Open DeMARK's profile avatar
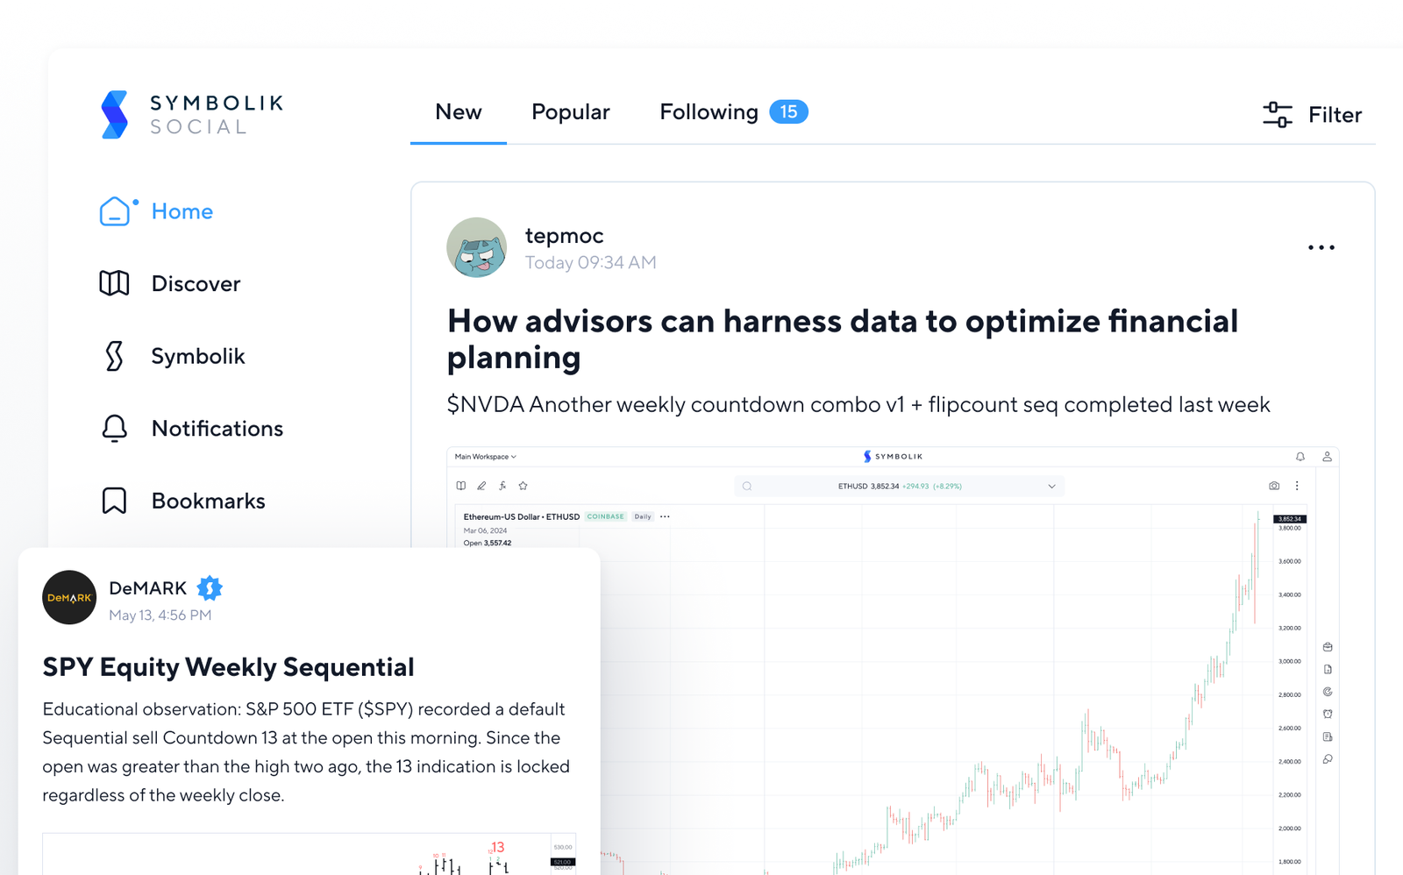This screenshot has width=1403, height=875. point(69,597)
